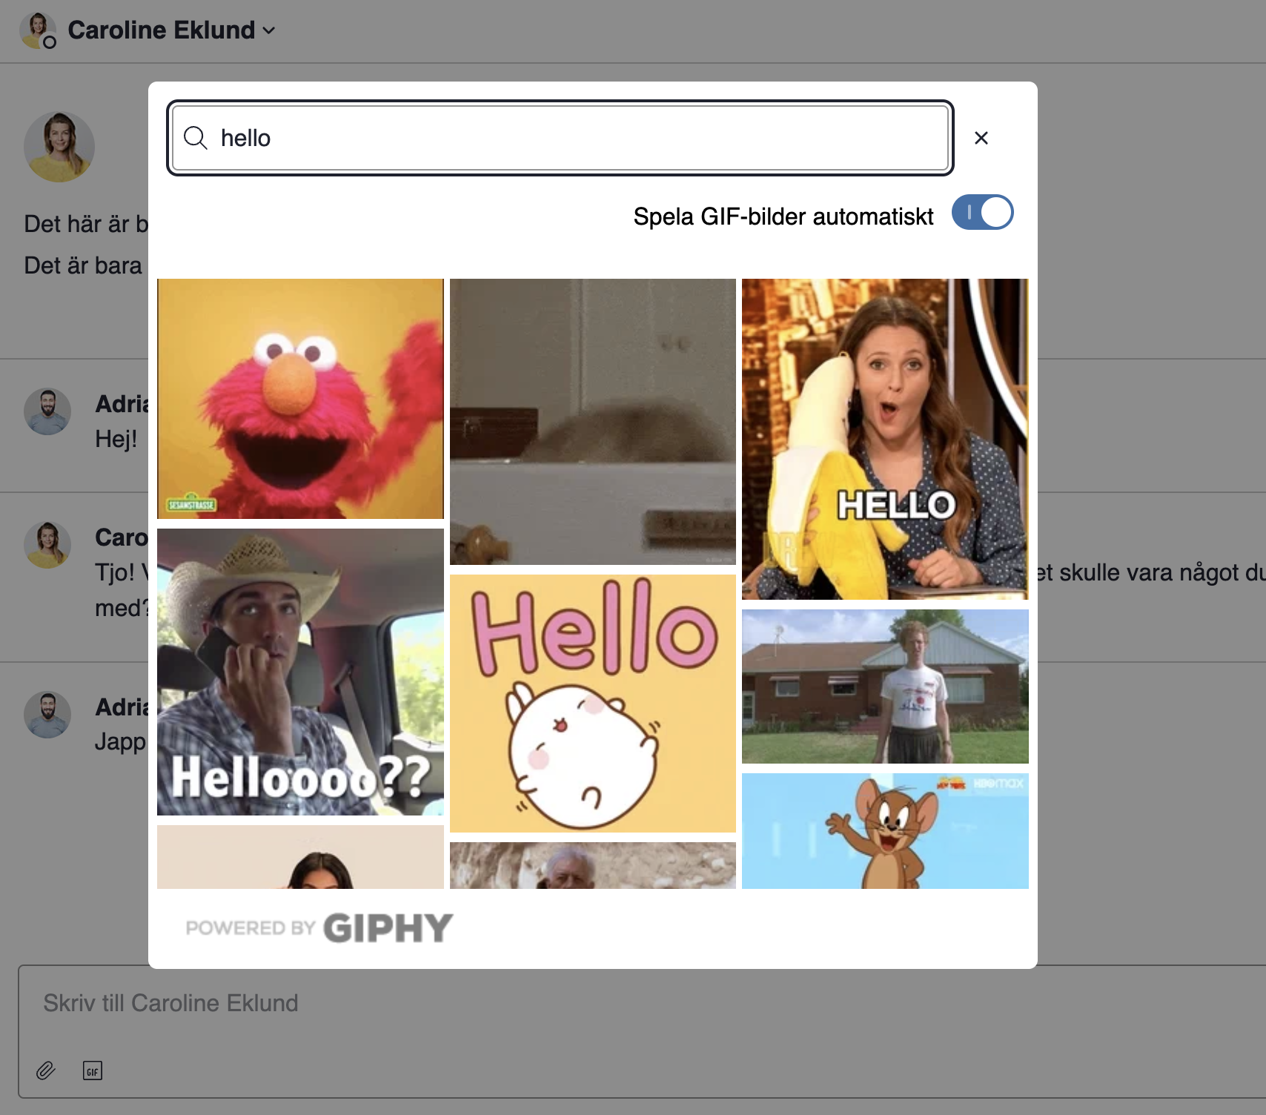Viewport: 1266px width, 1115px height.
Task: Click Caroline's avatar beside 'Tjo!' message
Action: point(47,545)
